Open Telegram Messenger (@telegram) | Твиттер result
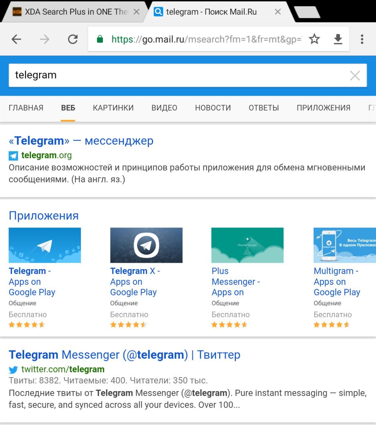 (124, 355)
